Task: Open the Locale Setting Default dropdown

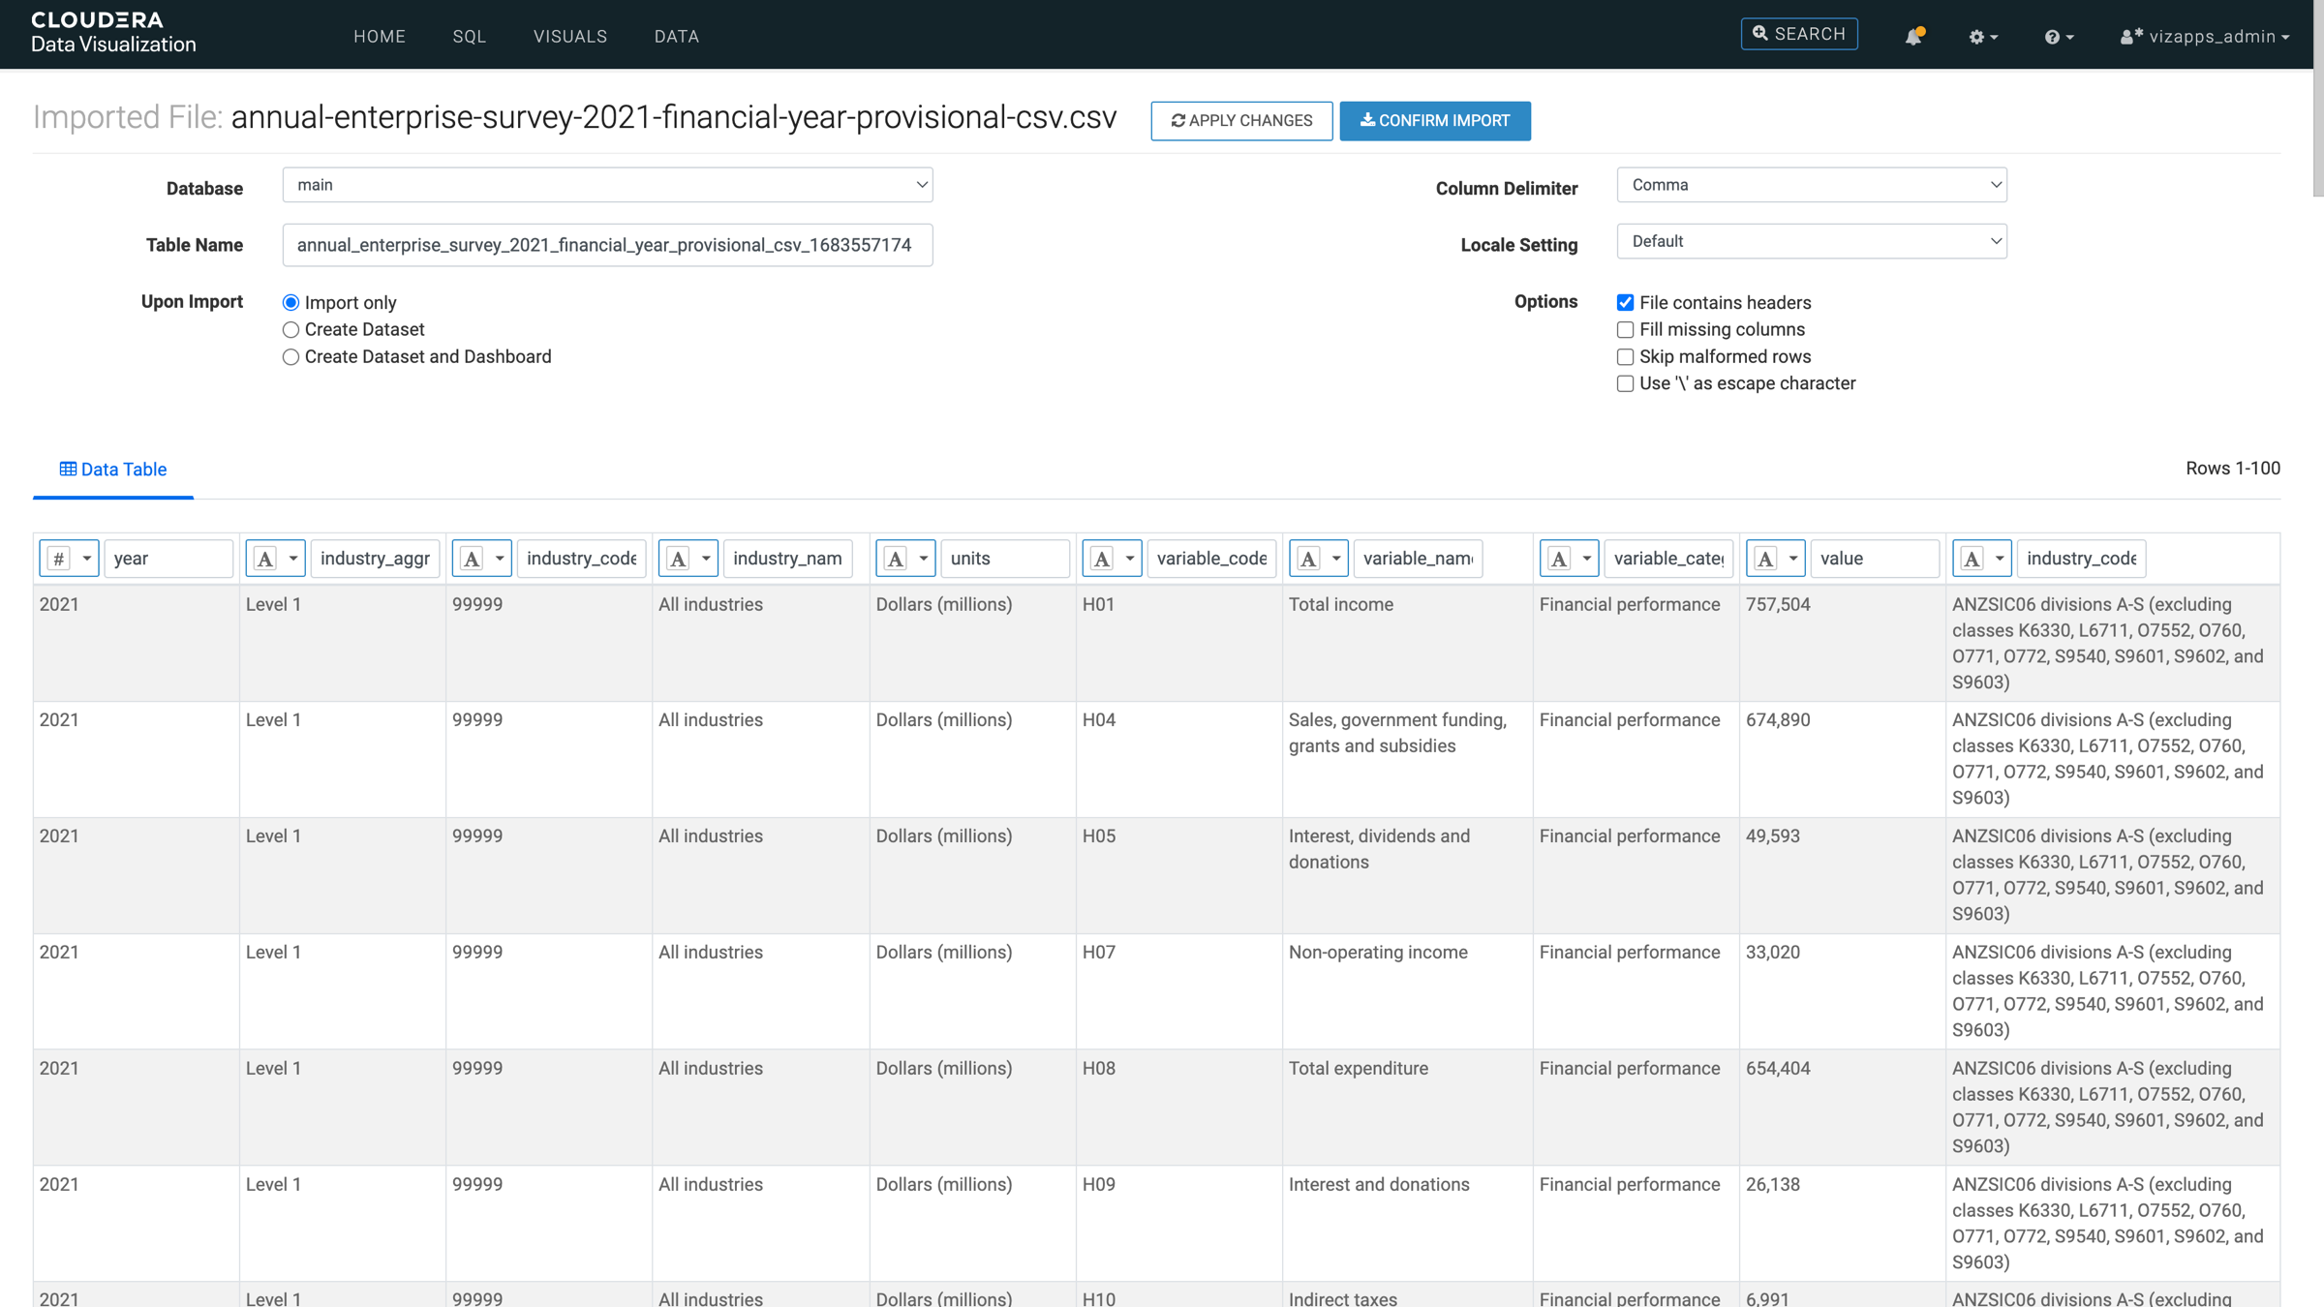Action: [x=1811, y=241]
